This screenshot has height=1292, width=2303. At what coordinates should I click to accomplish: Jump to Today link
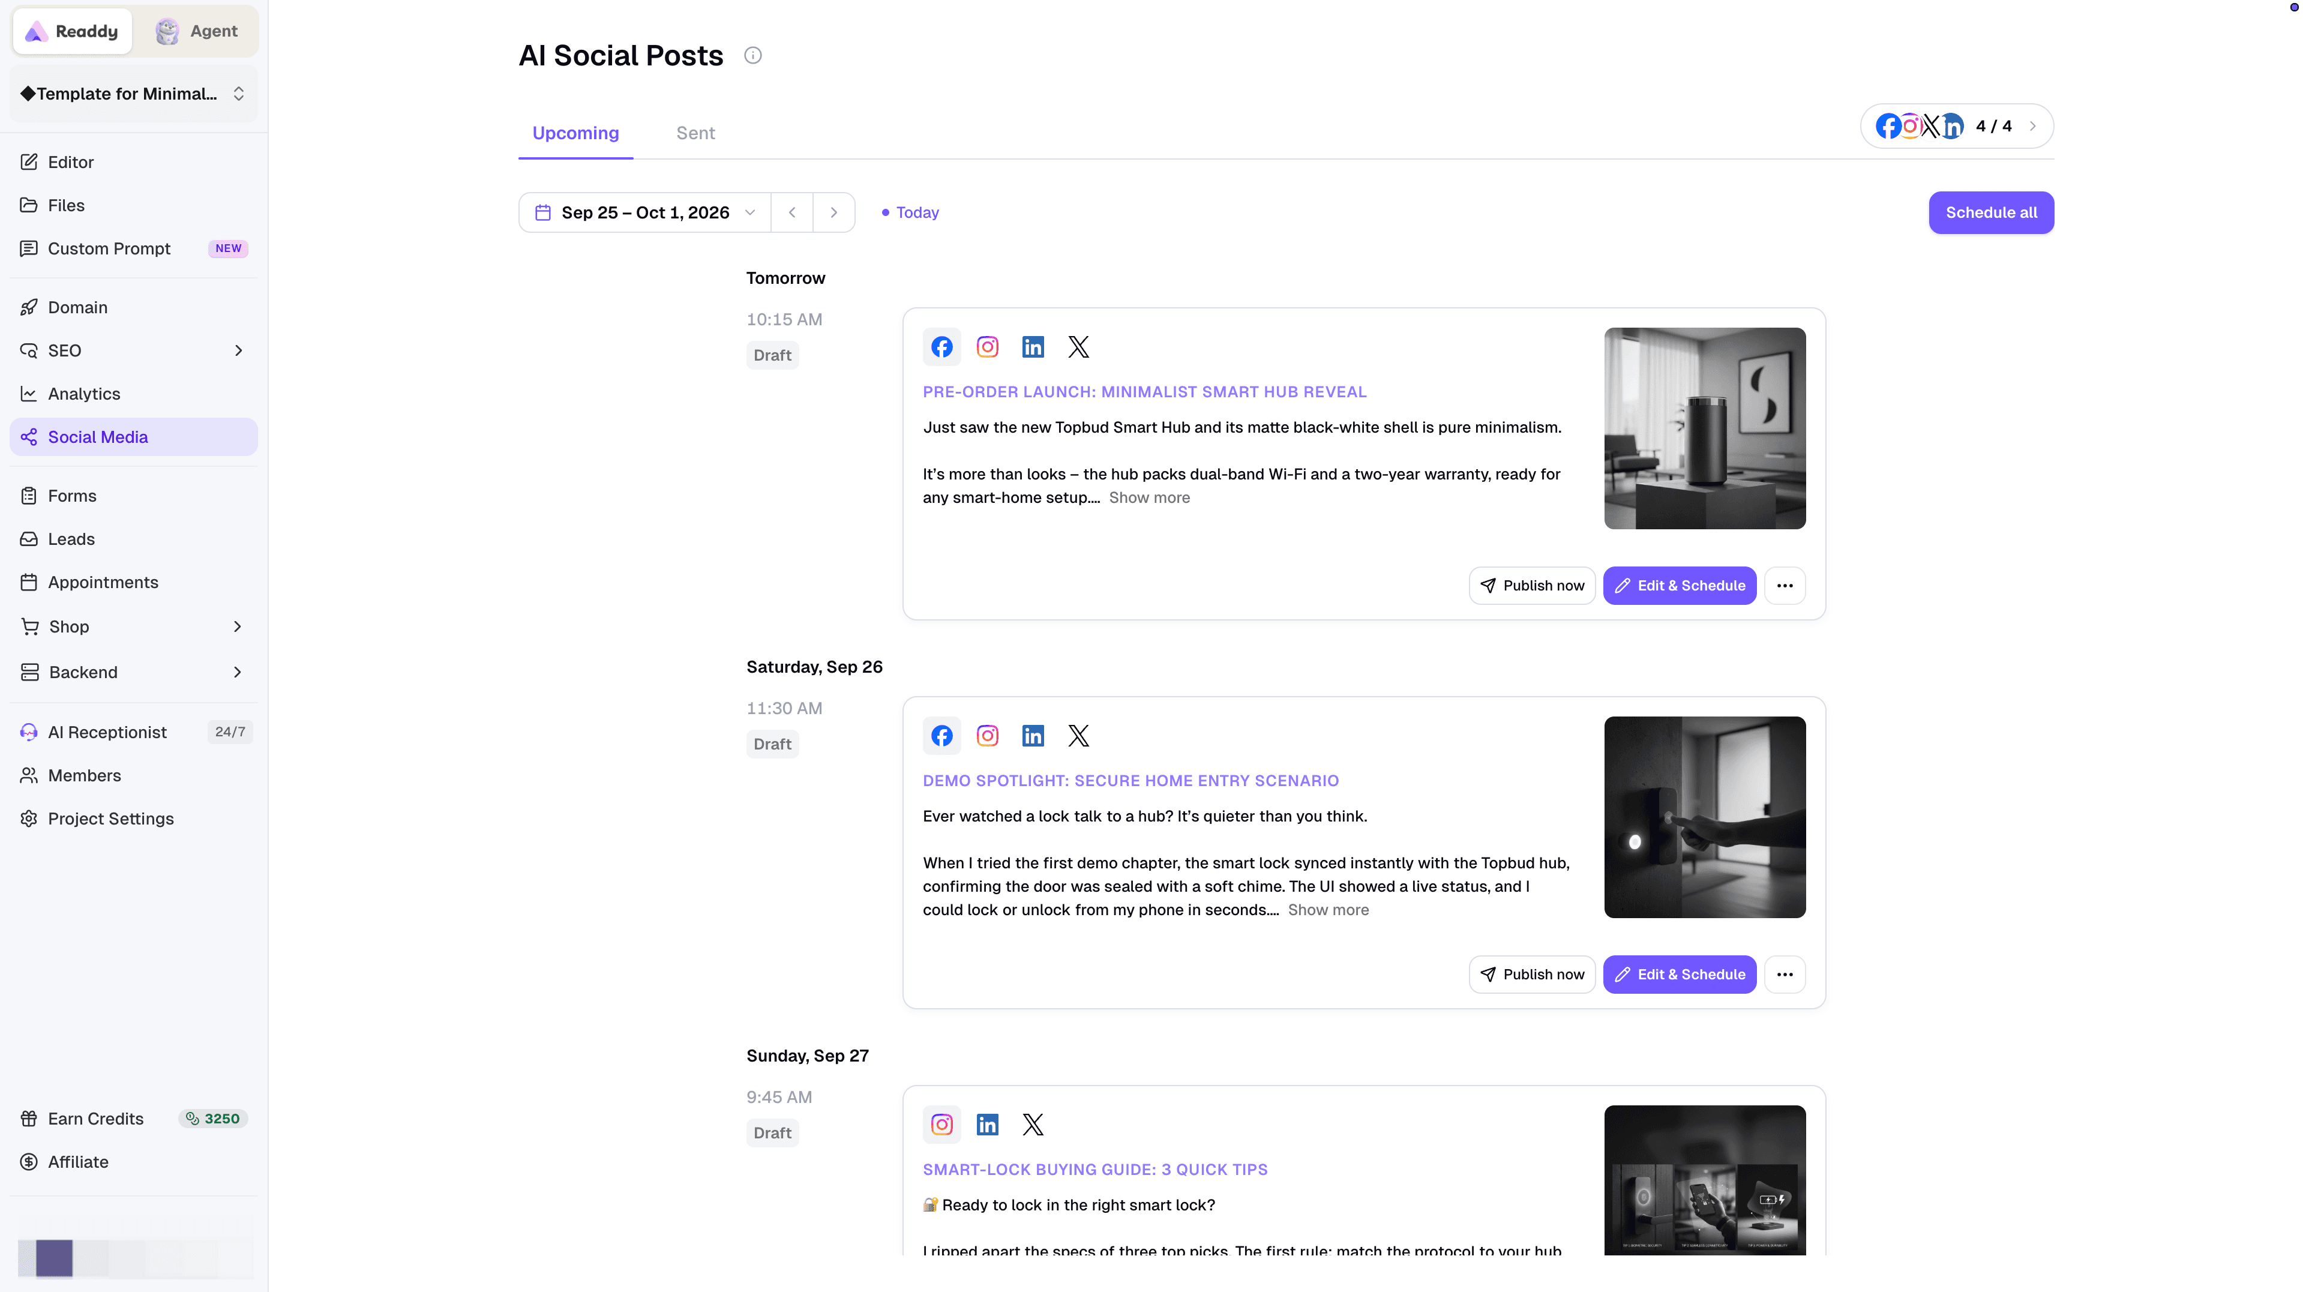(910, 213)
